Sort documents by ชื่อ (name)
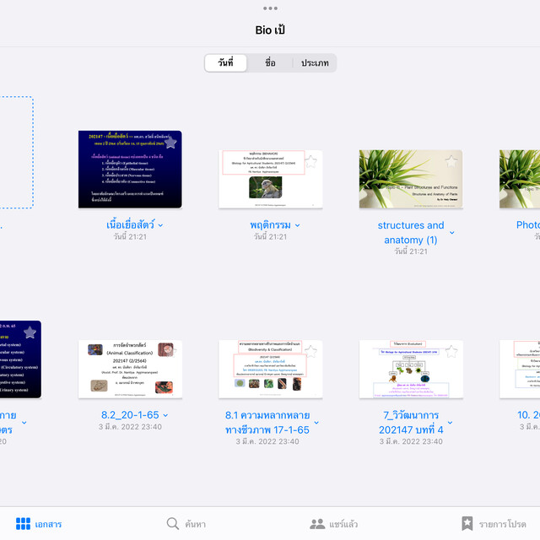This screenshot has width=540, height=540. tap(270, 63)
